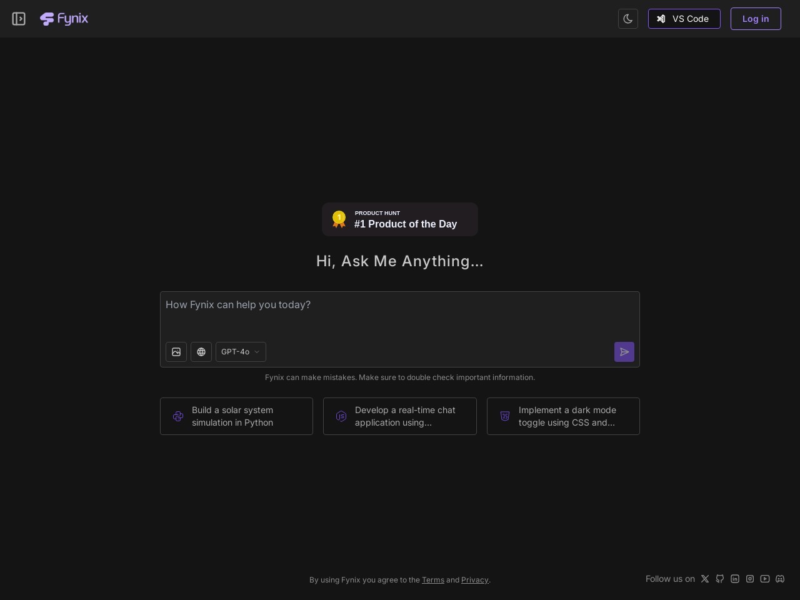The height and width of the screenshot is (600, 800).
Task: Click the Fynix logo
Action: [64, 19]
